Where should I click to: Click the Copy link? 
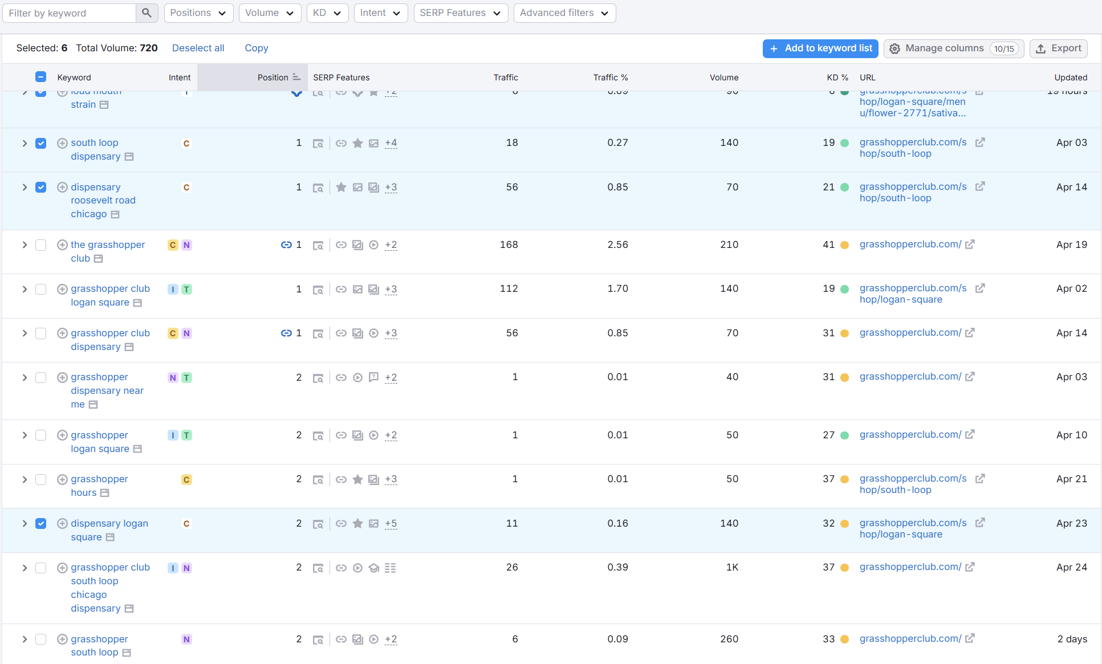257,48
